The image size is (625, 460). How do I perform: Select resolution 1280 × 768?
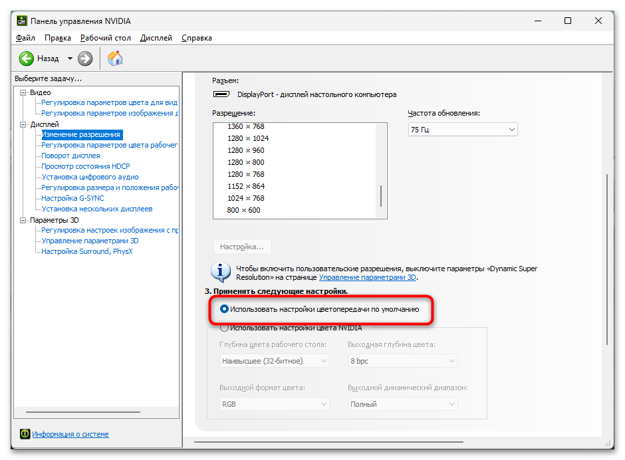point(246,174)
